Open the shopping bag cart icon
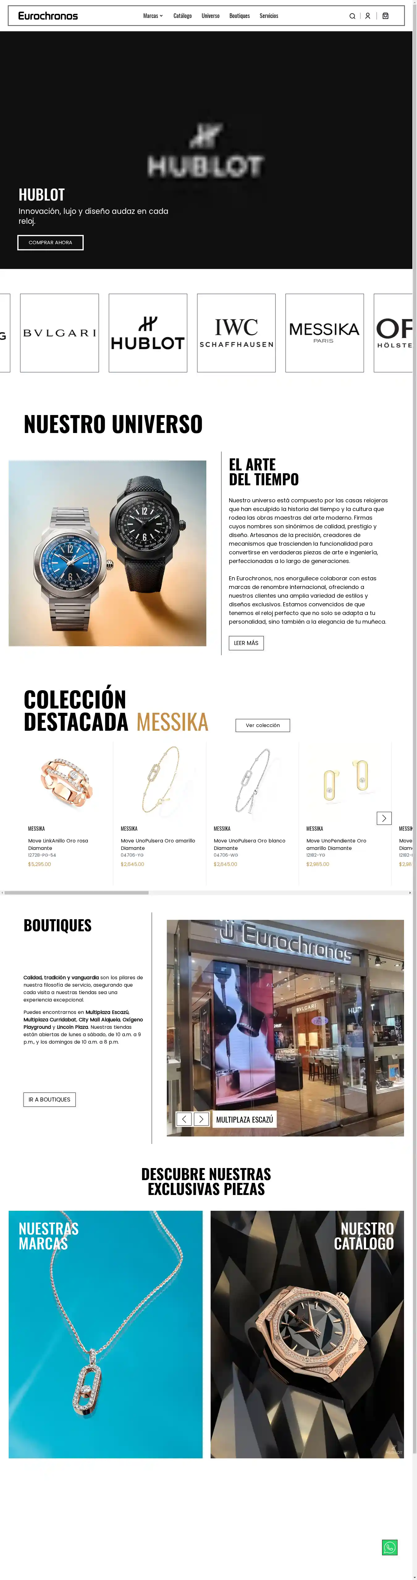Viewport: 417px width, 1580px height. (385, 16)
